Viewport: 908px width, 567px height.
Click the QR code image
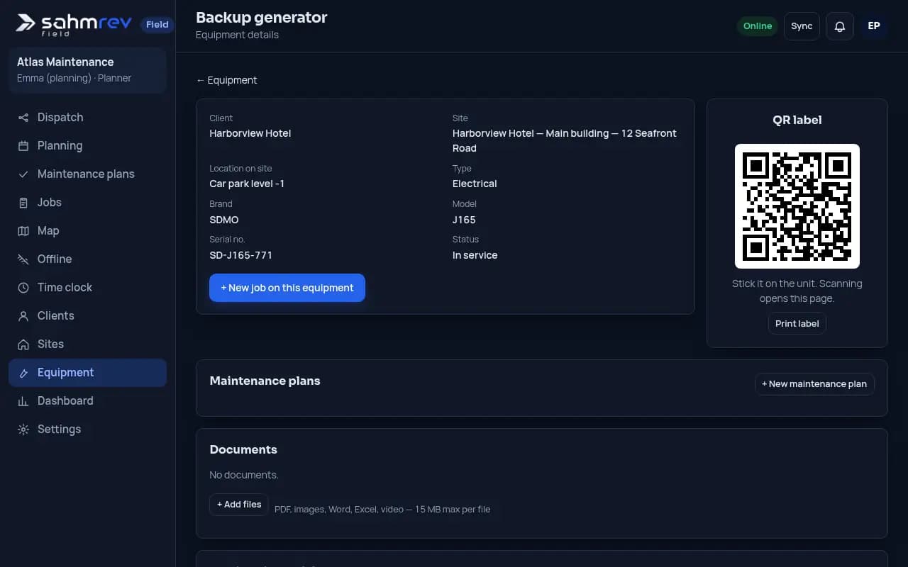(797, 206)
